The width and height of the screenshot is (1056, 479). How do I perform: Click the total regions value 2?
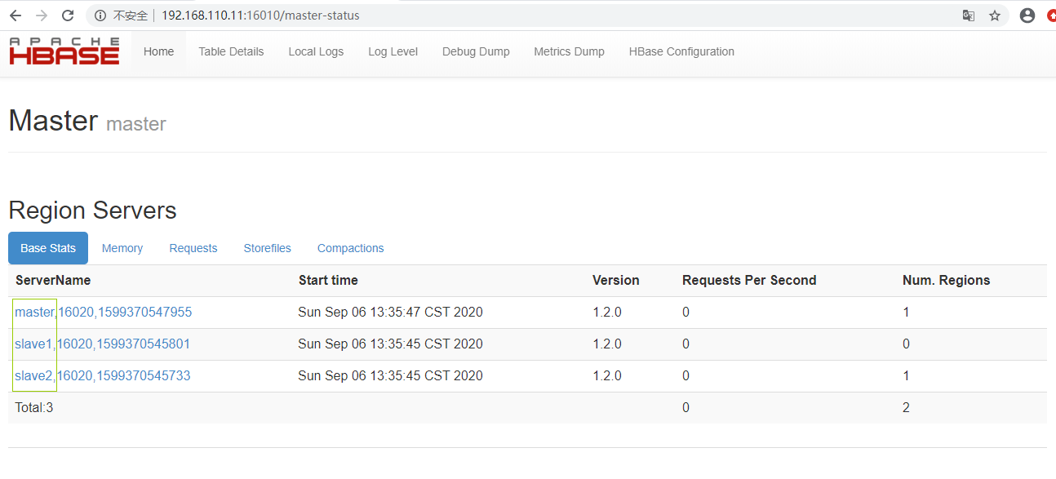(906, 407)
